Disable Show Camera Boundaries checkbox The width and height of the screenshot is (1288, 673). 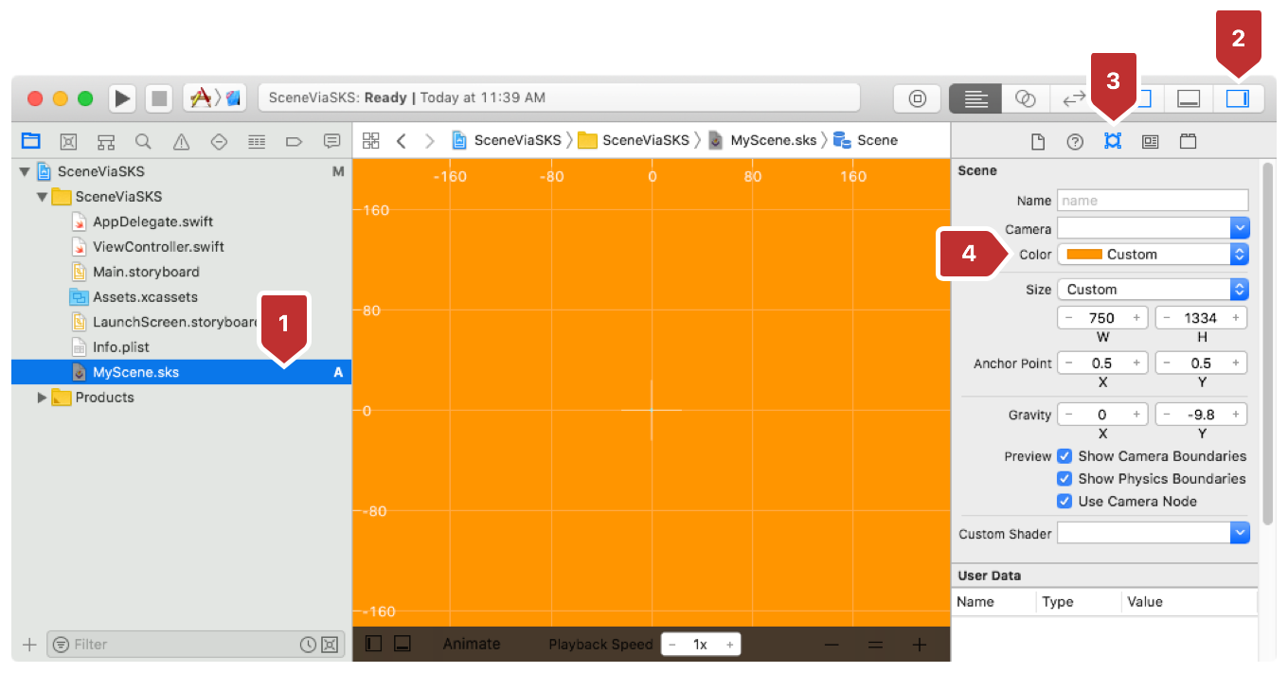click(1064, 456)
